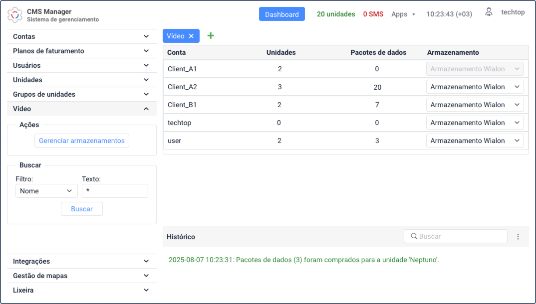Click the 20 unidades counter
Viewport: 536px width, 304px height.
336,14
